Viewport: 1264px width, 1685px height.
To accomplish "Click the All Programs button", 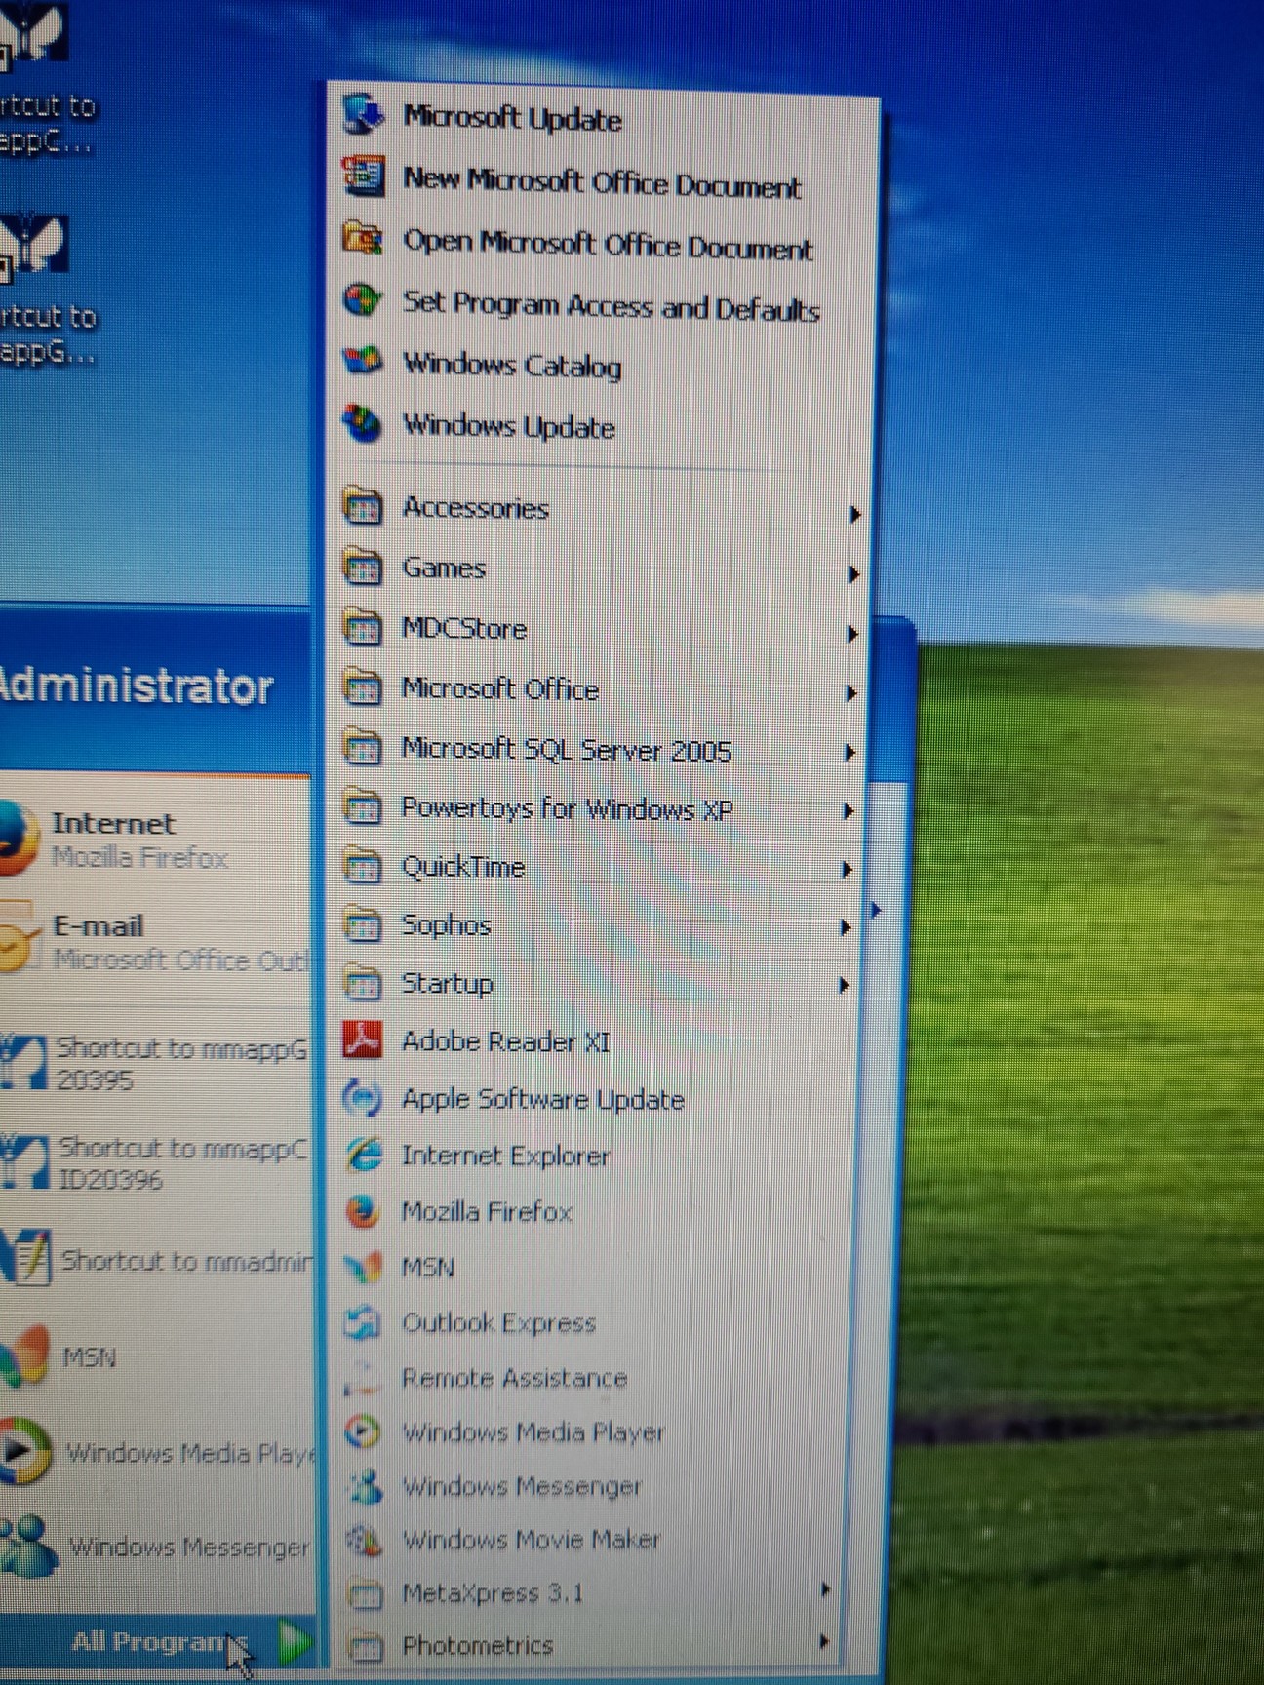I will tap(161, 1642).
